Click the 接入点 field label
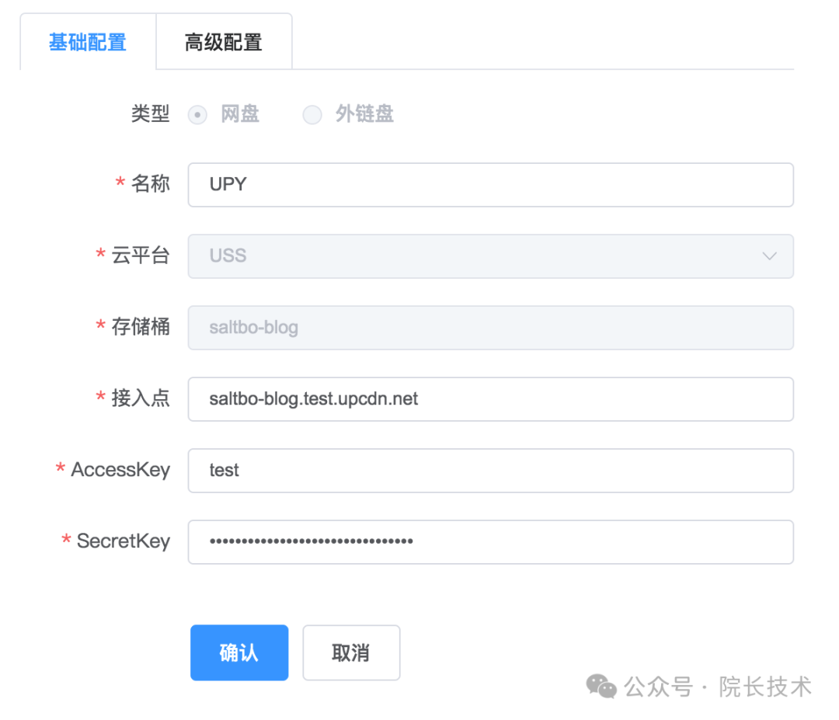Screen dimensions: 839x720 tap(140, 398)
